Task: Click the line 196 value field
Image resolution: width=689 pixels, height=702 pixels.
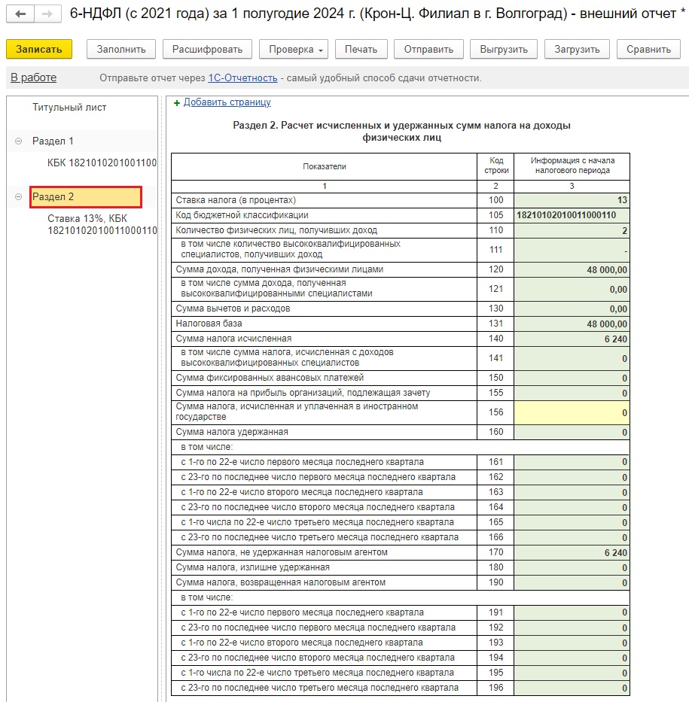Action: tap(572, 688)
